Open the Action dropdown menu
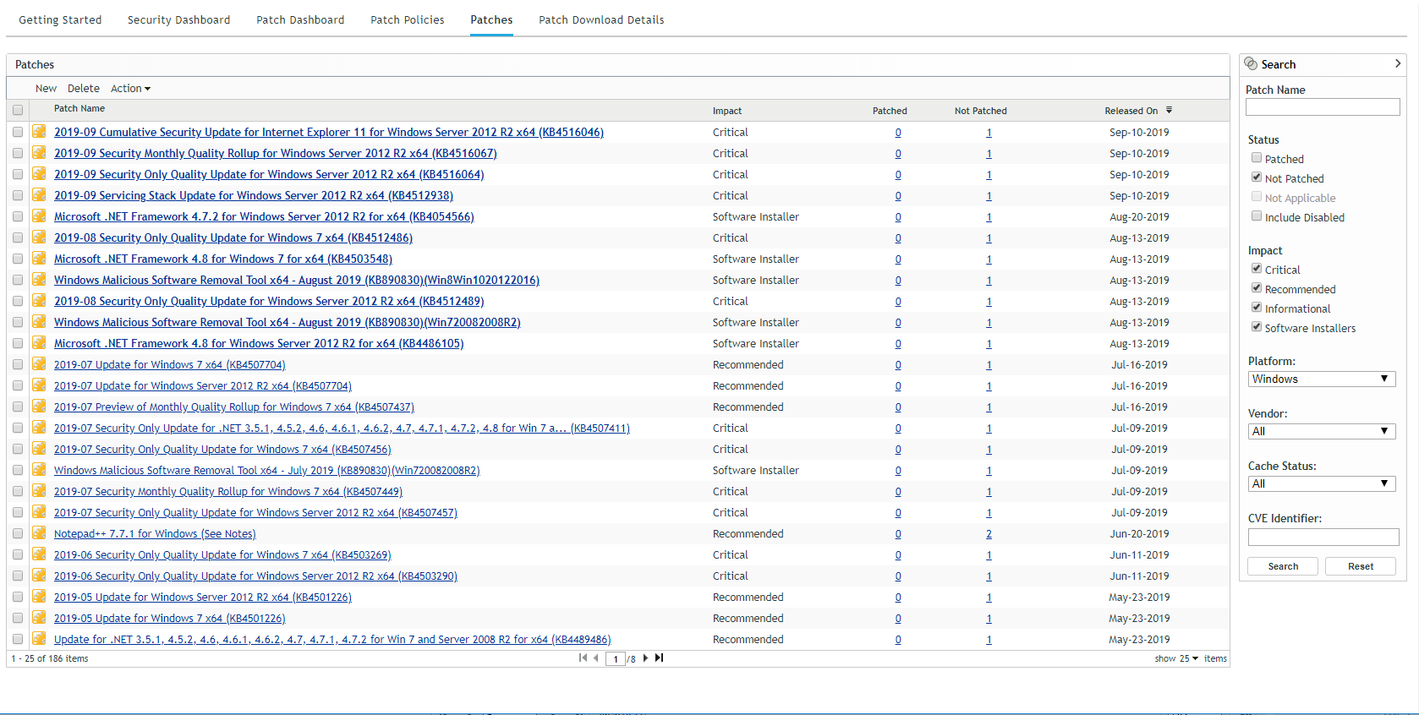Viewport: 1419px width, 715px height. tap(130, 89)
